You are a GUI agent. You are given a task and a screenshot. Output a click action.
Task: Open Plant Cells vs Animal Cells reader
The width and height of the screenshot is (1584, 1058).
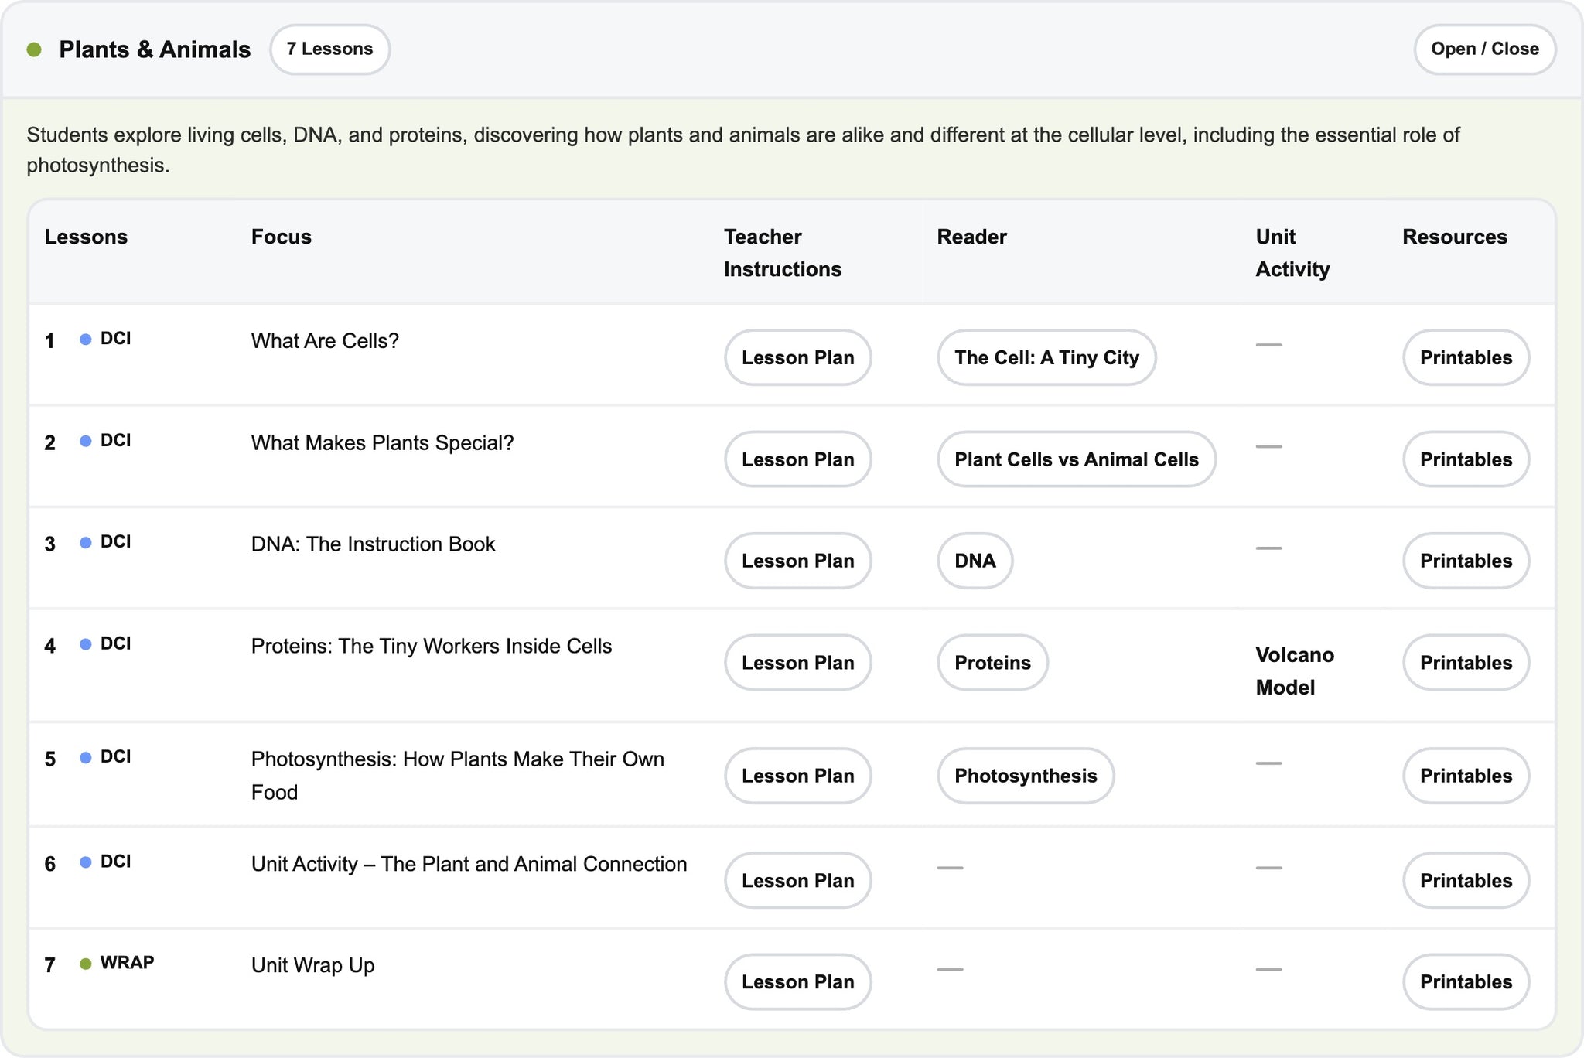[1077, 459]
